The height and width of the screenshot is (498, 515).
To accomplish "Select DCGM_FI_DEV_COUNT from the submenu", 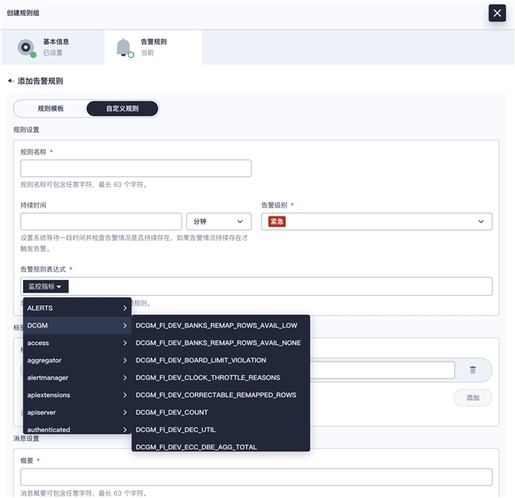I will (172, 412).
